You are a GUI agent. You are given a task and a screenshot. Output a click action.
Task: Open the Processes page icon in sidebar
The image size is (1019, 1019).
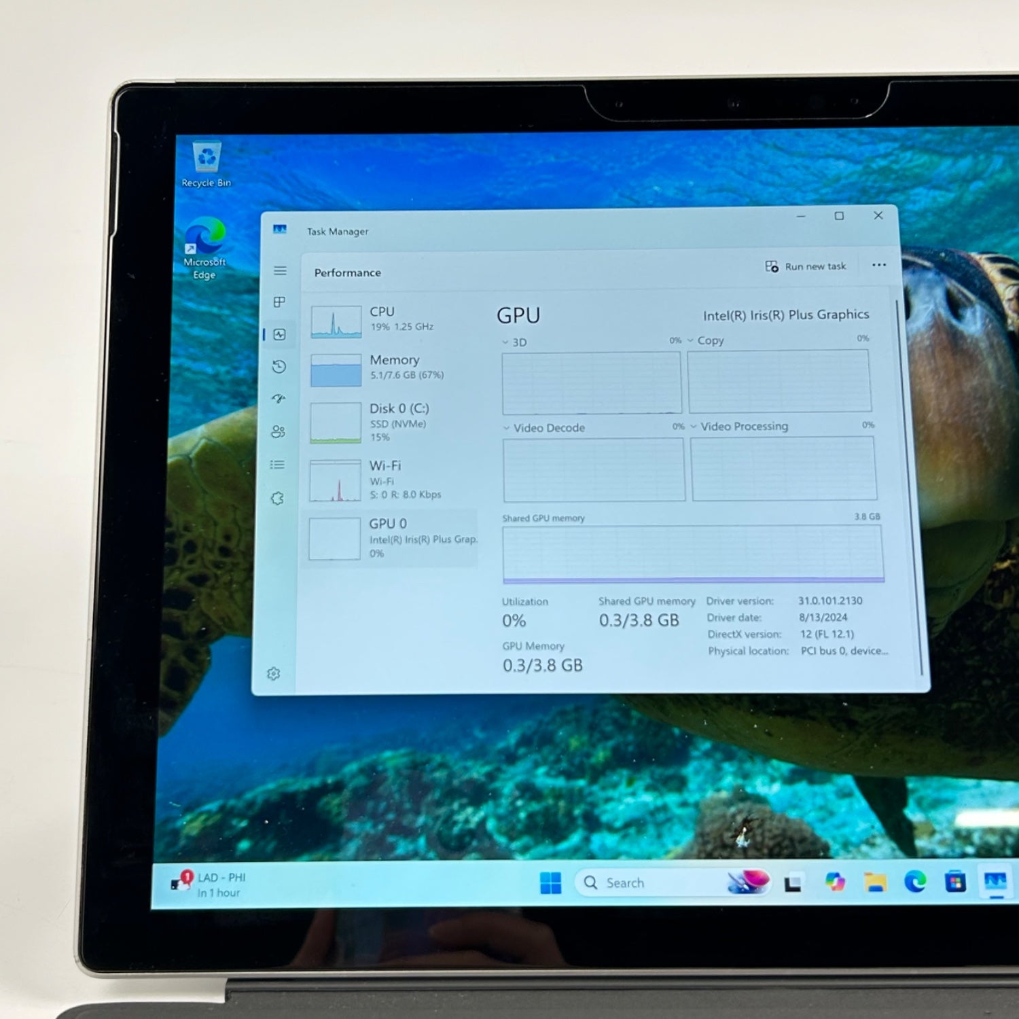279,302
